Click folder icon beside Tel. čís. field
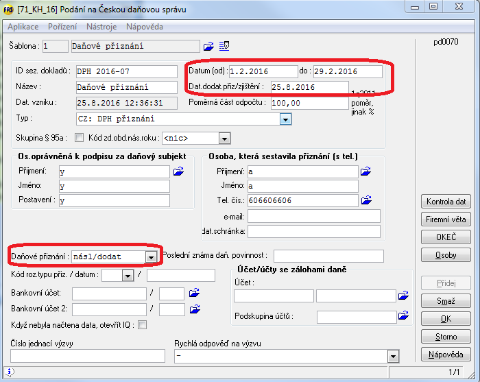 pos(367,200)
